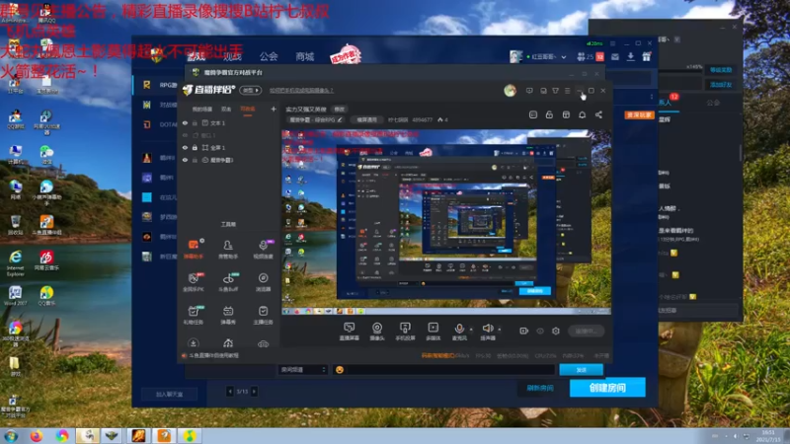Screen dimensions: 790x444
Task: Select the 商城 tab in platform header
Action: [x=305, y=56]
